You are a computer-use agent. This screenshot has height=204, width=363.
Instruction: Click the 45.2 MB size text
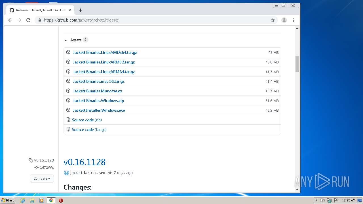point(272,110)
